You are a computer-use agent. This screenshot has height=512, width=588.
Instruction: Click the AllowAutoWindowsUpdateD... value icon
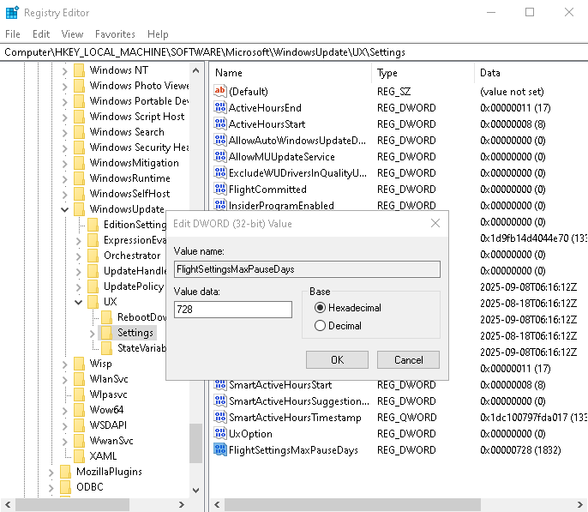(x=219, y=141)
